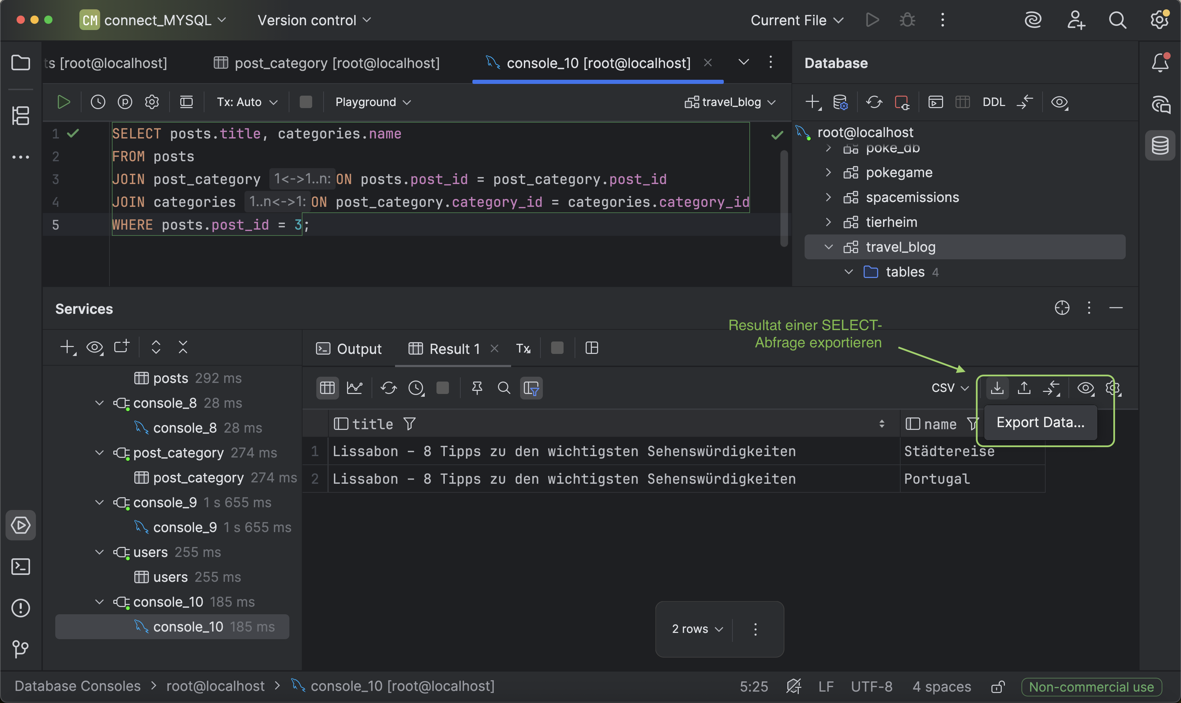Switch the result to chart view

354,388
